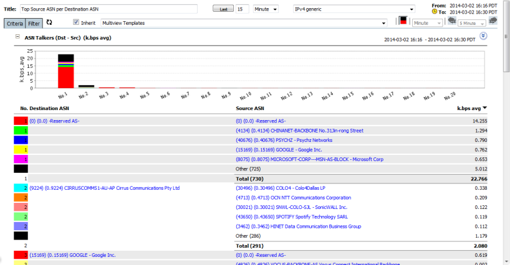Click the Source ASN column header

(x=250, y=108)
